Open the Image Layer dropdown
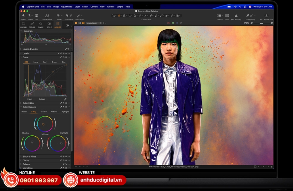This screenshot has width=293, height=191. click(94, 23)
